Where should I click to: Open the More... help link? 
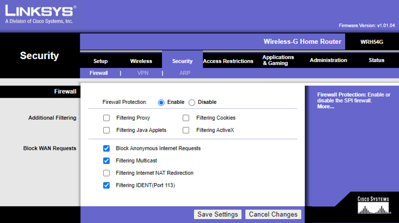[x=326, y=107]
